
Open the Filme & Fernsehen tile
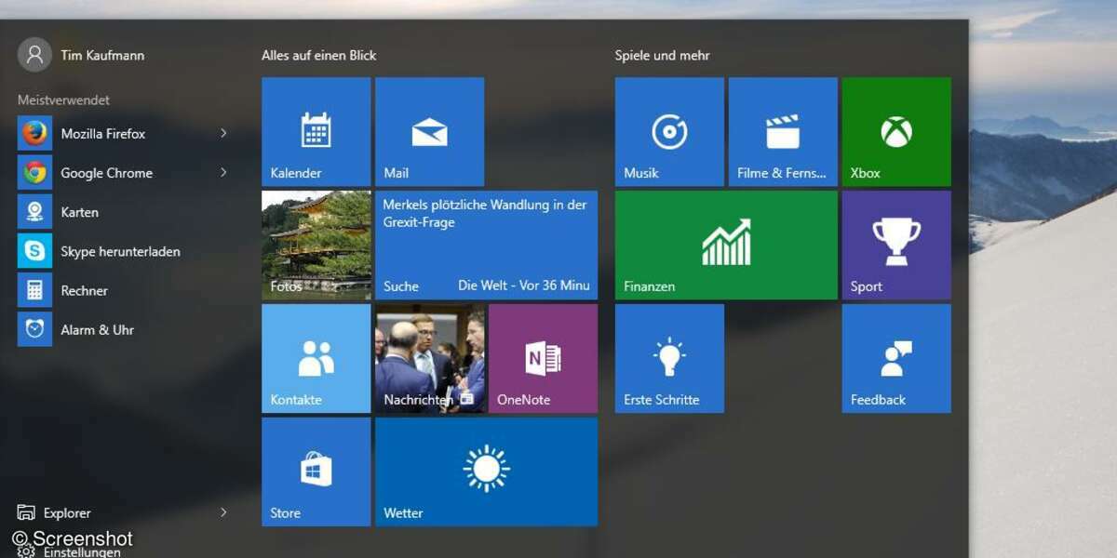pos(783,131)
